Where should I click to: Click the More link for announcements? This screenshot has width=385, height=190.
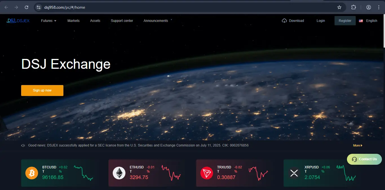pyautogui.click(x=357, y=145)
